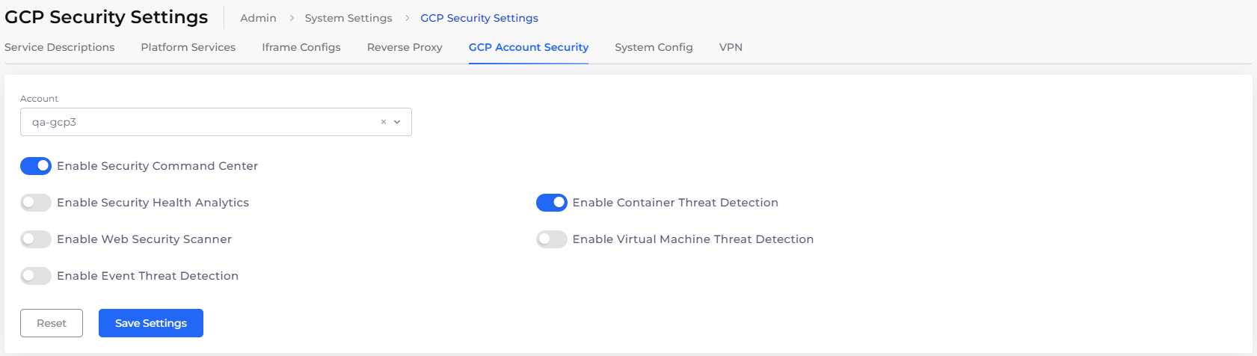Image resolution: width=1257 pixels, height=356 pixels.
Task: Disable the Security Command Center toggle
Action: tap(36, 166)
